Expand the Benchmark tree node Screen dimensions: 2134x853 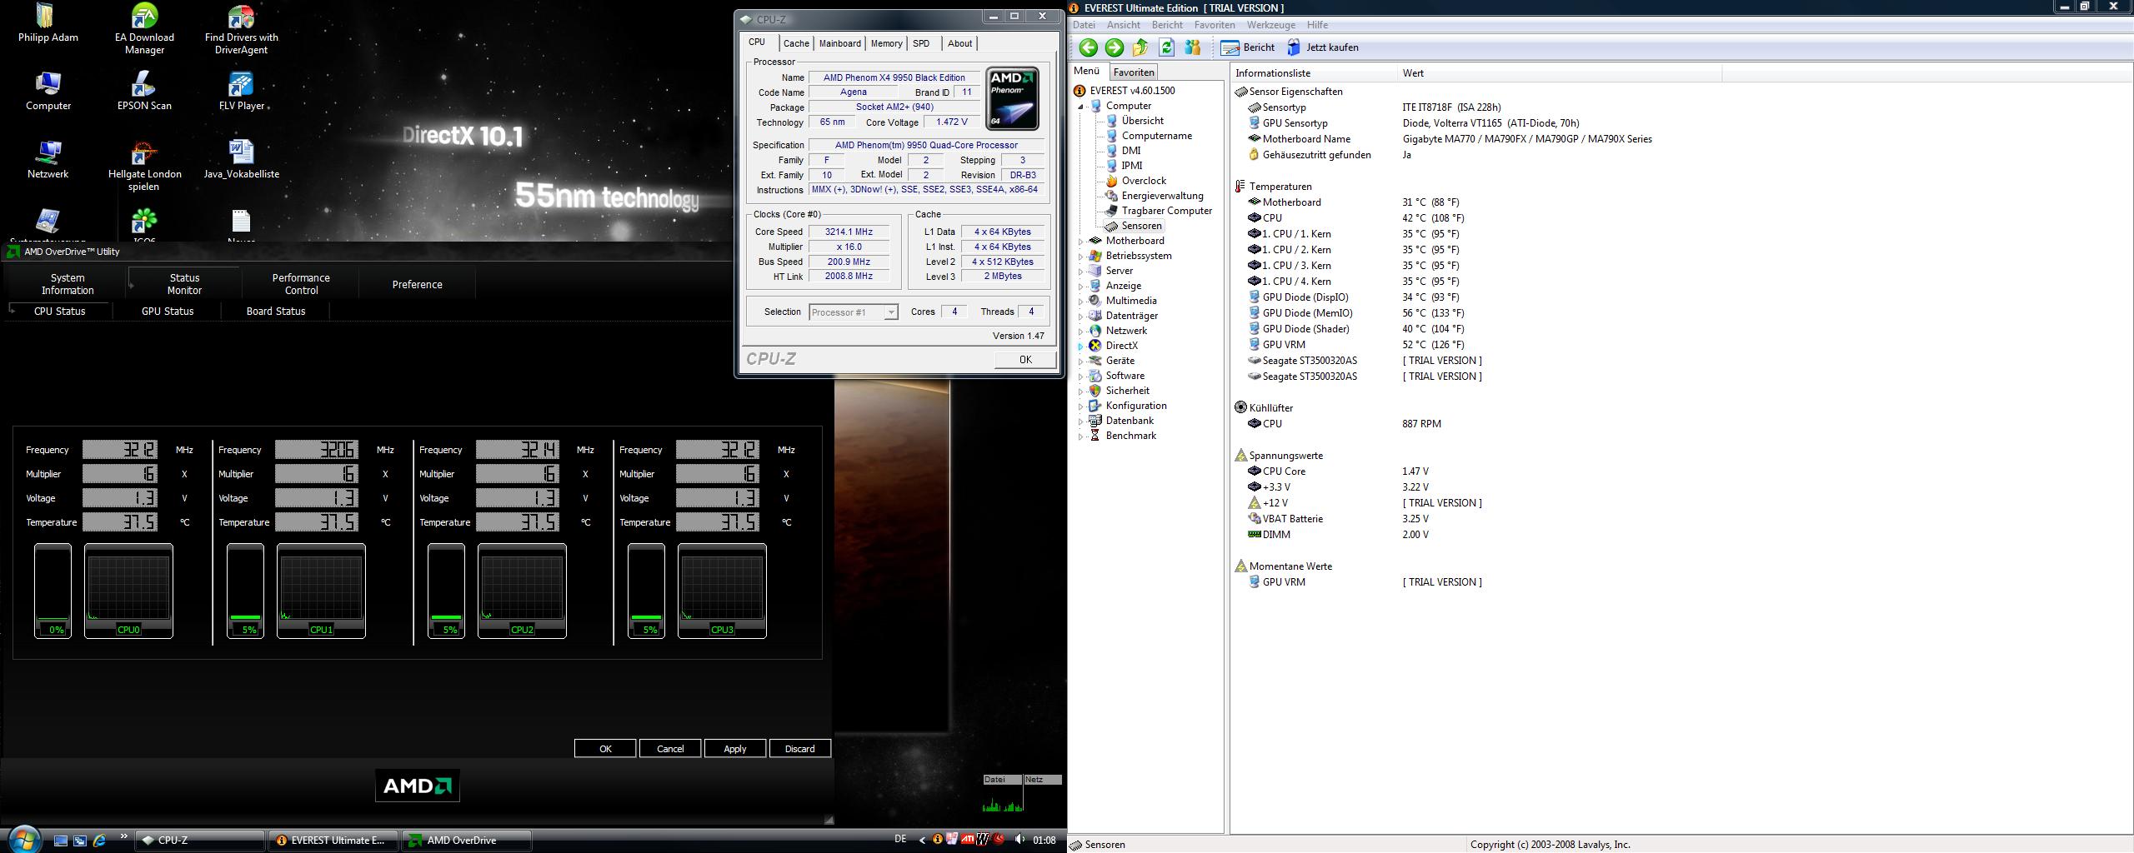click(x=1080, y=436)
